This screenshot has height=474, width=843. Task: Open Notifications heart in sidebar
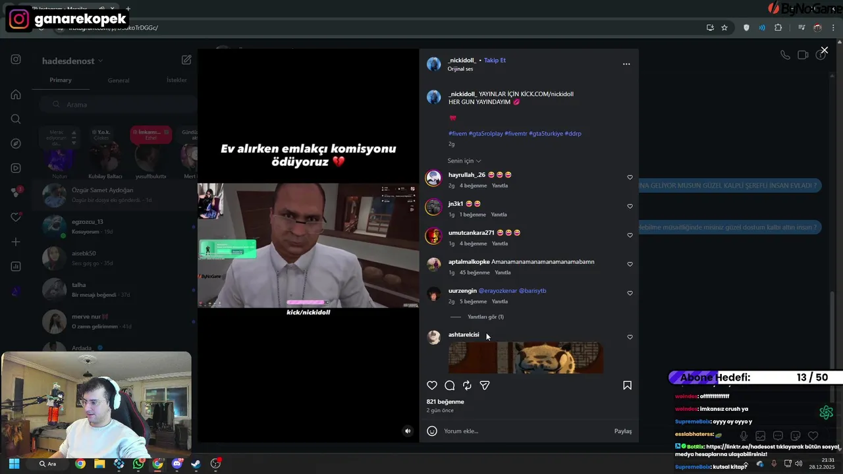coord(16,217)
